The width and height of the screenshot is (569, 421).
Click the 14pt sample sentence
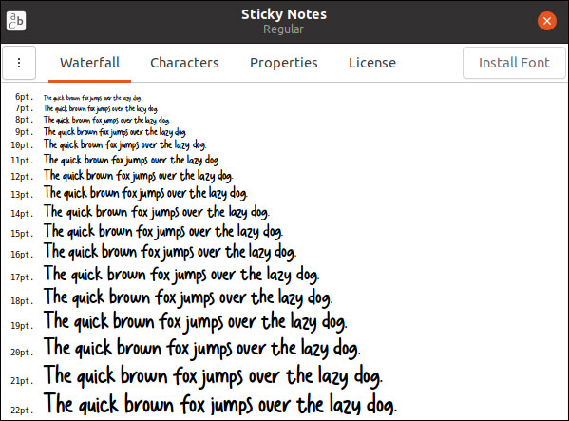[x=157, y=212]
